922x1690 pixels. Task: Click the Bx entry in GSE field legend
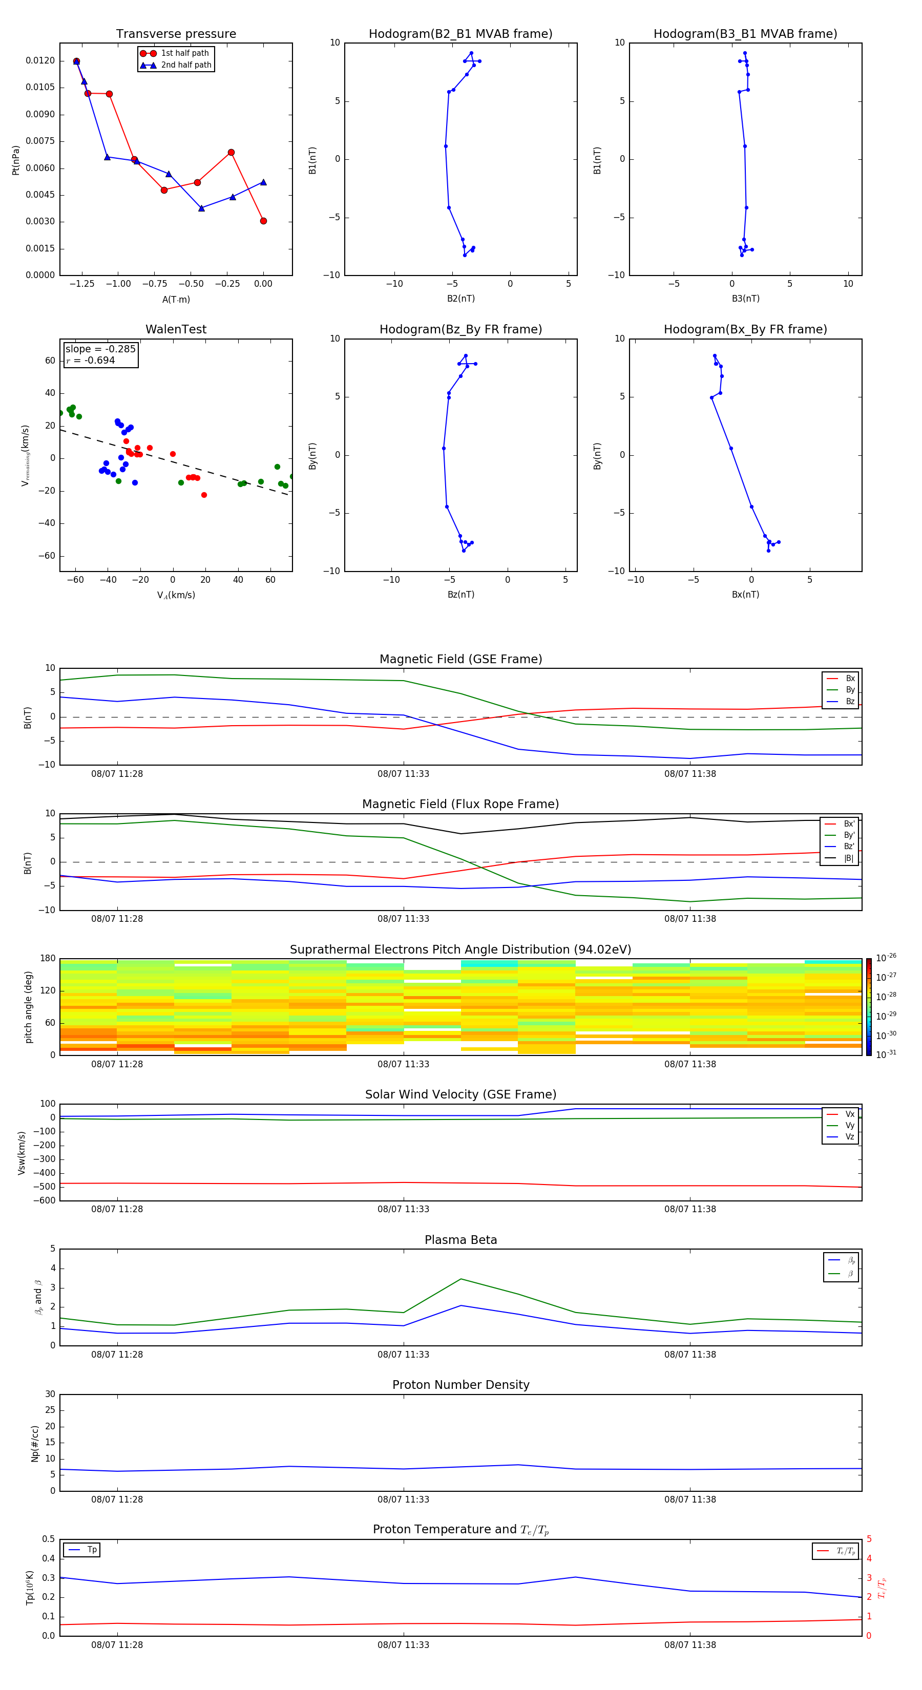coord(841,679)
